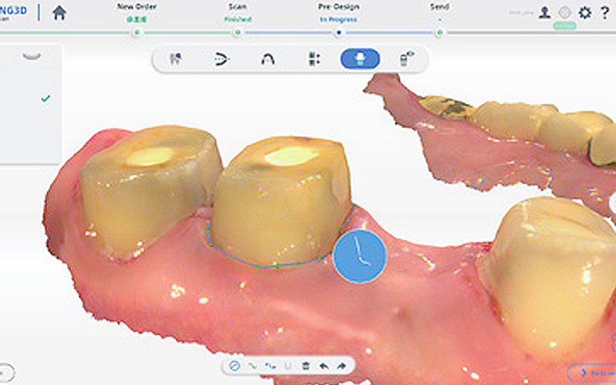Open the Pre-Design step

[x=338, y=32]
